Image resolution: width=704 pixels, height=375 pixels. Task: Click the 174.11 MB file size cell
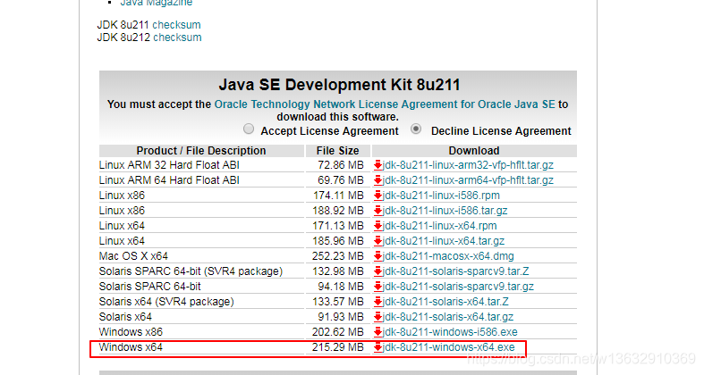[337, 196]
